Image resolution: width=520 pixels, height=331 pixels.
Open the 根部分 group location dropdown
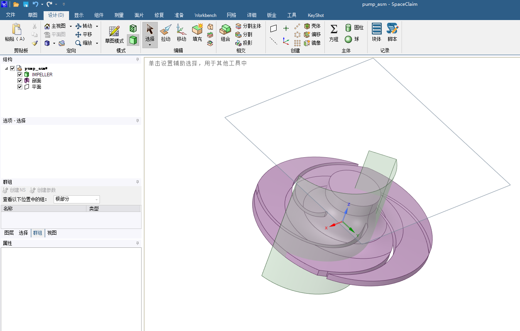(x=96, y=200)
